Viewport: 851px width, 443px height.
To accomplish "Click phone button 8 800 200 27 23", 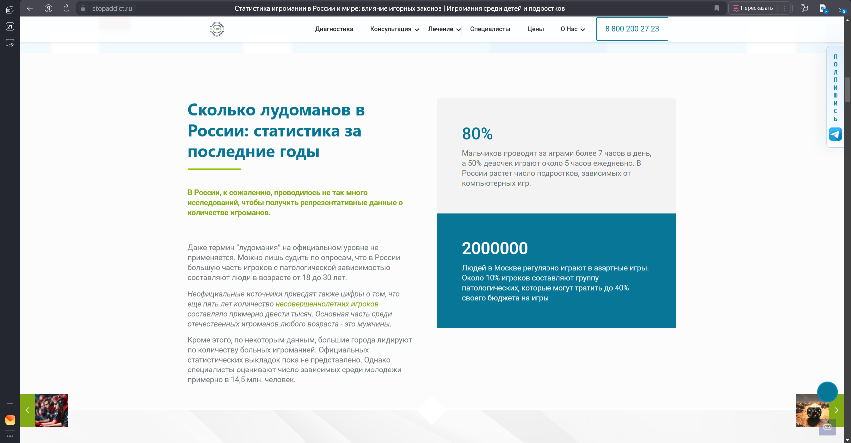I will point(632,29).
